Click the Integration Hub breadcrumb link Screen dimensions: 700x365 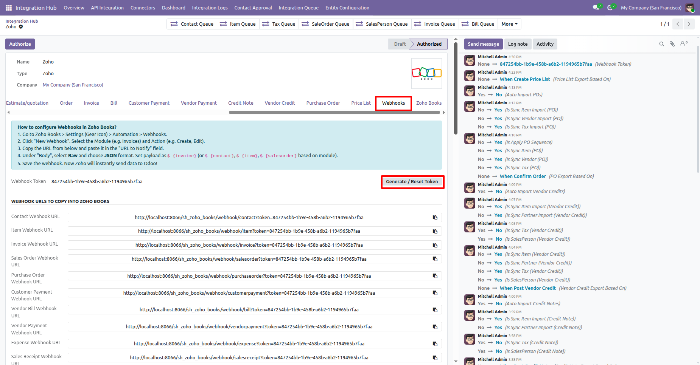click(x=22, y=21)
